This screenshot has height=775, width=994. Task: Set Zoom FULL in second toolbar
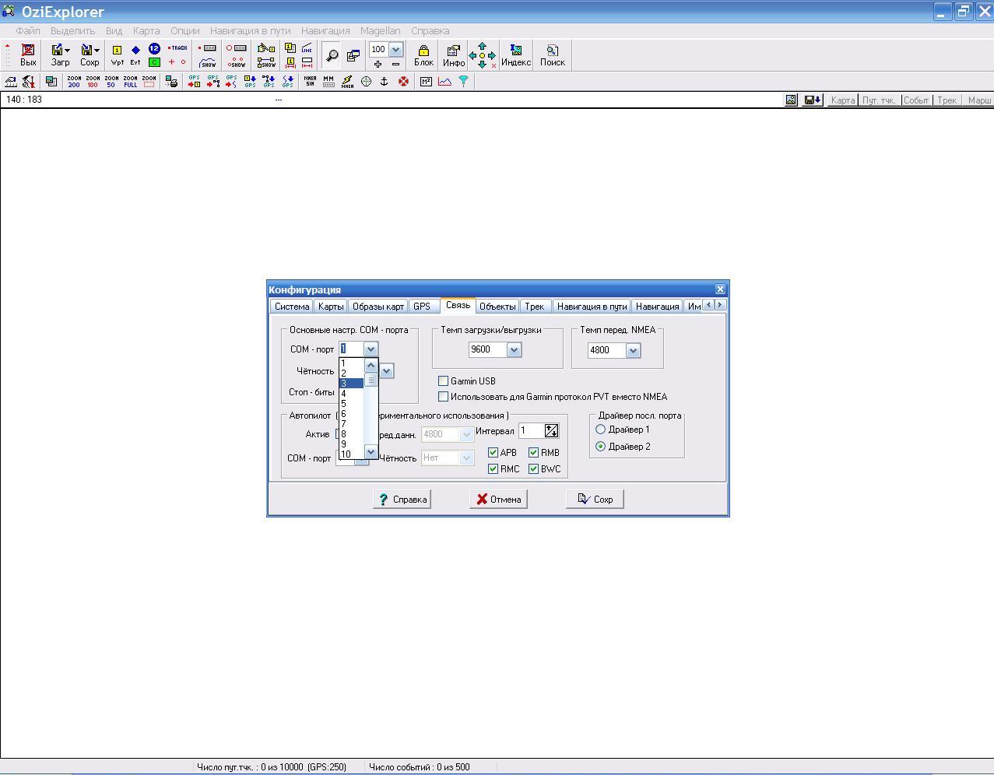pos(130,81)
